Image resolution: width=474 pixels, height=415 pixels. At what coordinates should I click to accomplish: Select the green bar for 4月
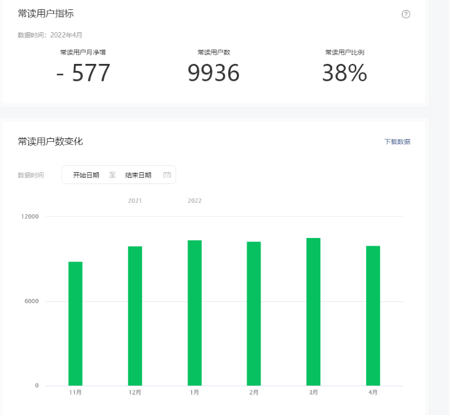coord(373,316)
